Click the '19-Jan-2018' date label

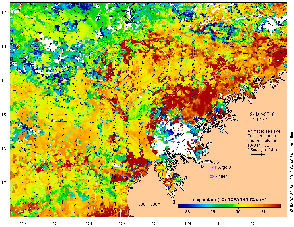(x=261, y=114)
